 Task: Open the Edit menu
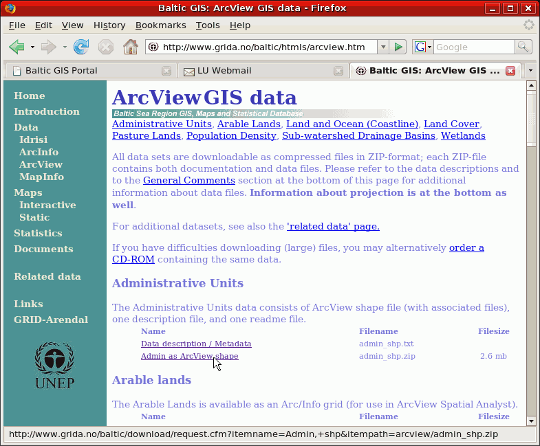coord(43,25)
